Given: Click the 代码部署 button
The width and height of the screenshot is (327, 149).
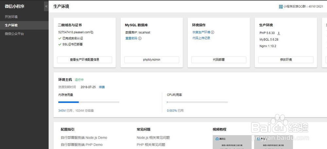Looking at the screenshot, I should pos(219,60).
